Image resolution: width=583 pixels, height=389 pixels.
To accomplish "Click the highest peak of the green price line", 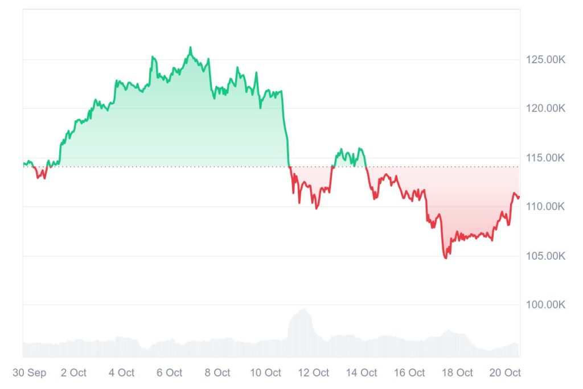I will click(x=190, y=48).
